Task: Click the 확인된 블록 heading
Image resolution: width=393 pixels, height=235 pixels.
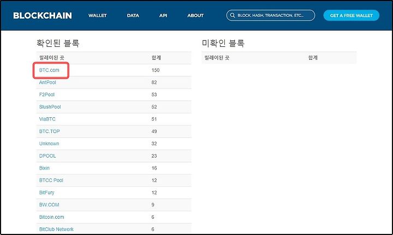Action: pyautogui.click(x=58, y=43)
